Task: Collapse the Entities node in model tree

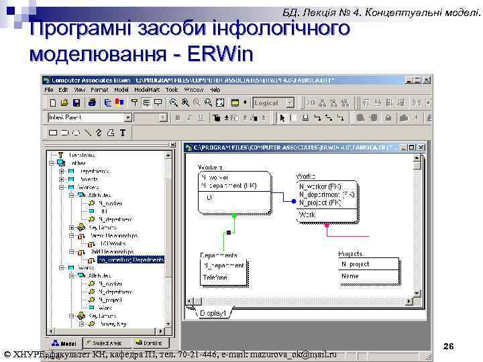Action: tap(52, 163)
